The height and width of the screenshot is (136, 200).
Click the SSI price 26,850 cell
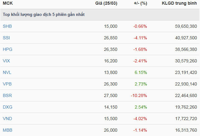coord(111,38)
